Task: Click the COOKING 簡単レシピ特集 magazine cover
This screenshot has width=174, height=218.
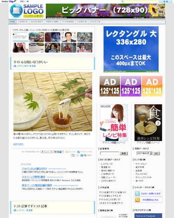Action: pos(114,123)
